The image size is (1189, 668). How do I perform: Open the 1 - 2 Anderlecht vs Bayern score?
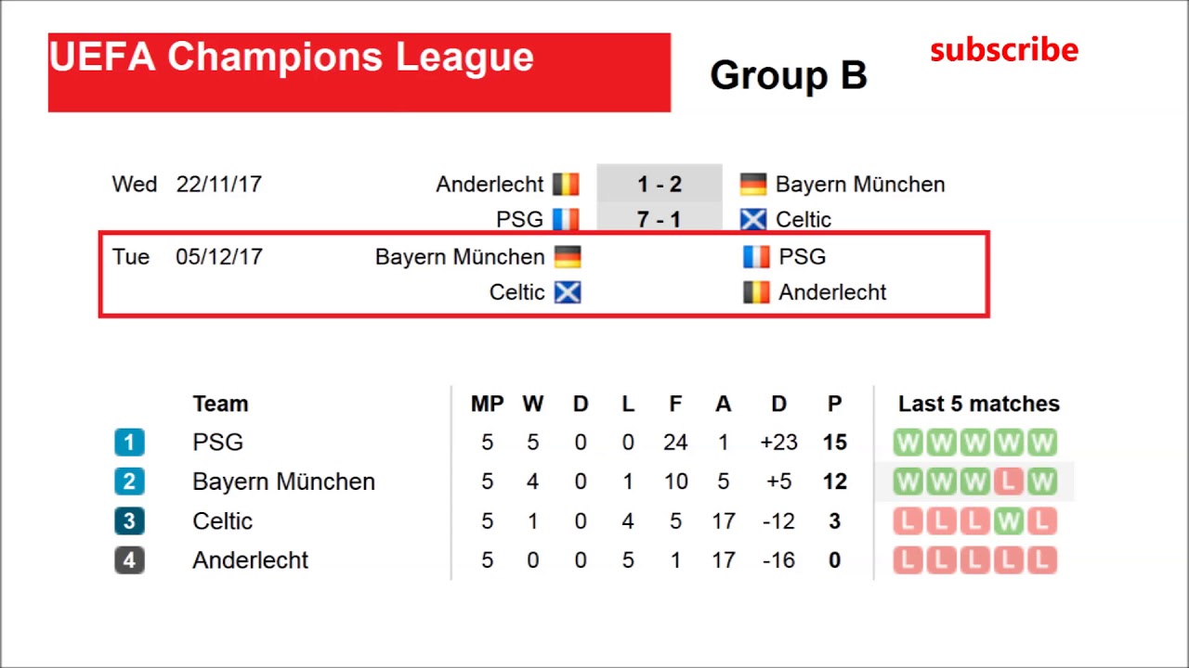coord(660,184)
